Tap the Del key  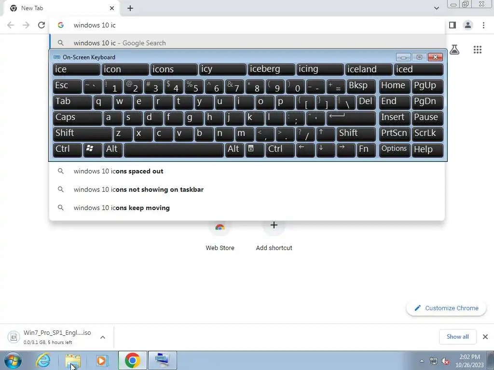coord(366,102)
